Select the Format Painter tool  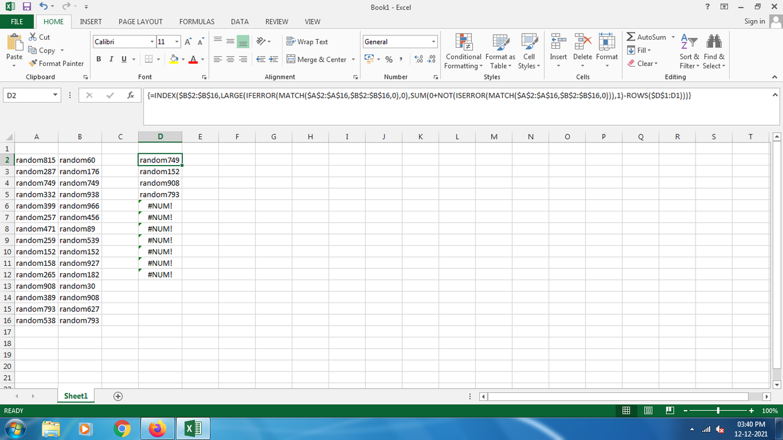[56, 63]
